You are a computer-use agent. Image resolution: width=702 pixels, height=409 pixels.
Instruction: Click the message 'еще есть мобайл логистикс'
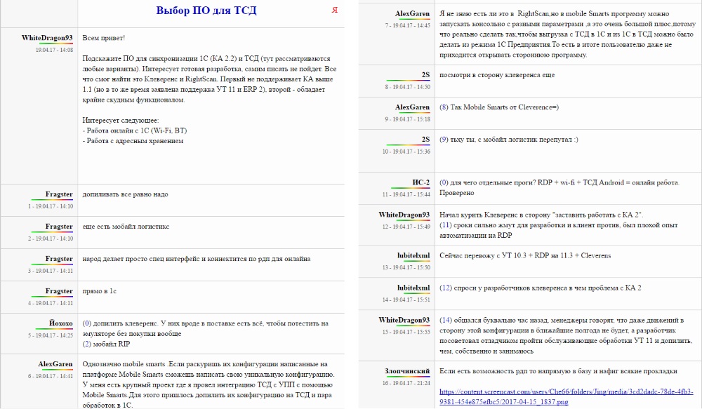(126, 227)
